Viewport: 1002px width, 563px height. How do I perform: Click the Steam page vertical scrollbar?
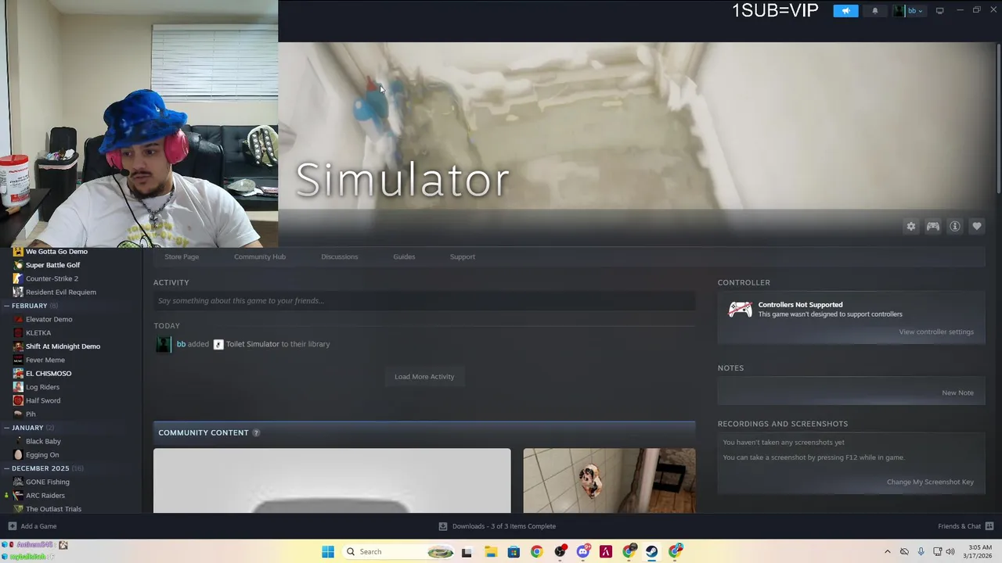point(998,117)
